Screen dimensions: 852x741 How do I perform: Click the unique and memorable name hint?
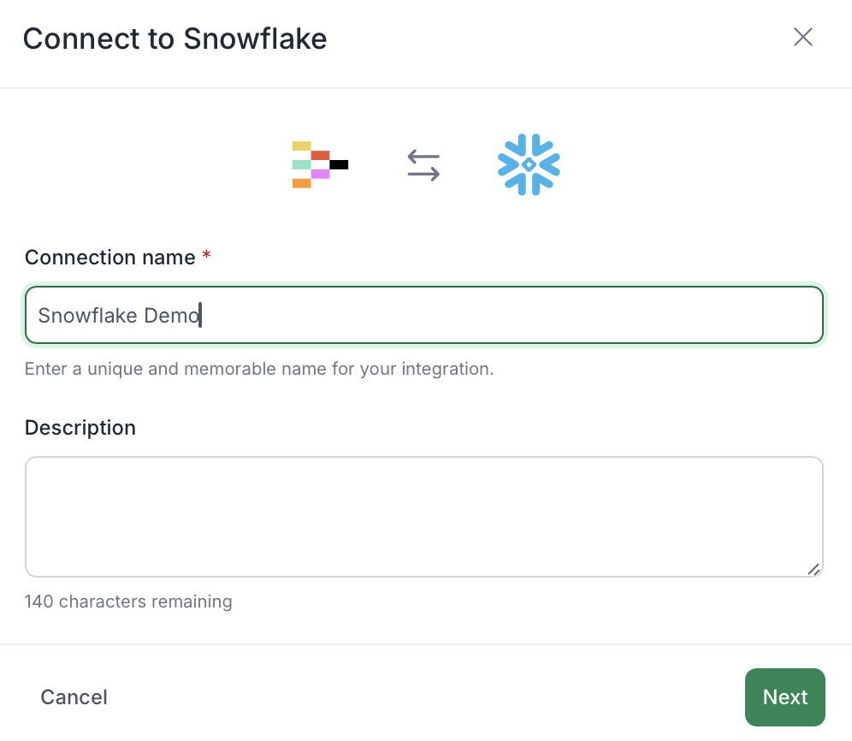pyautogui.click(x=259, y=369)
